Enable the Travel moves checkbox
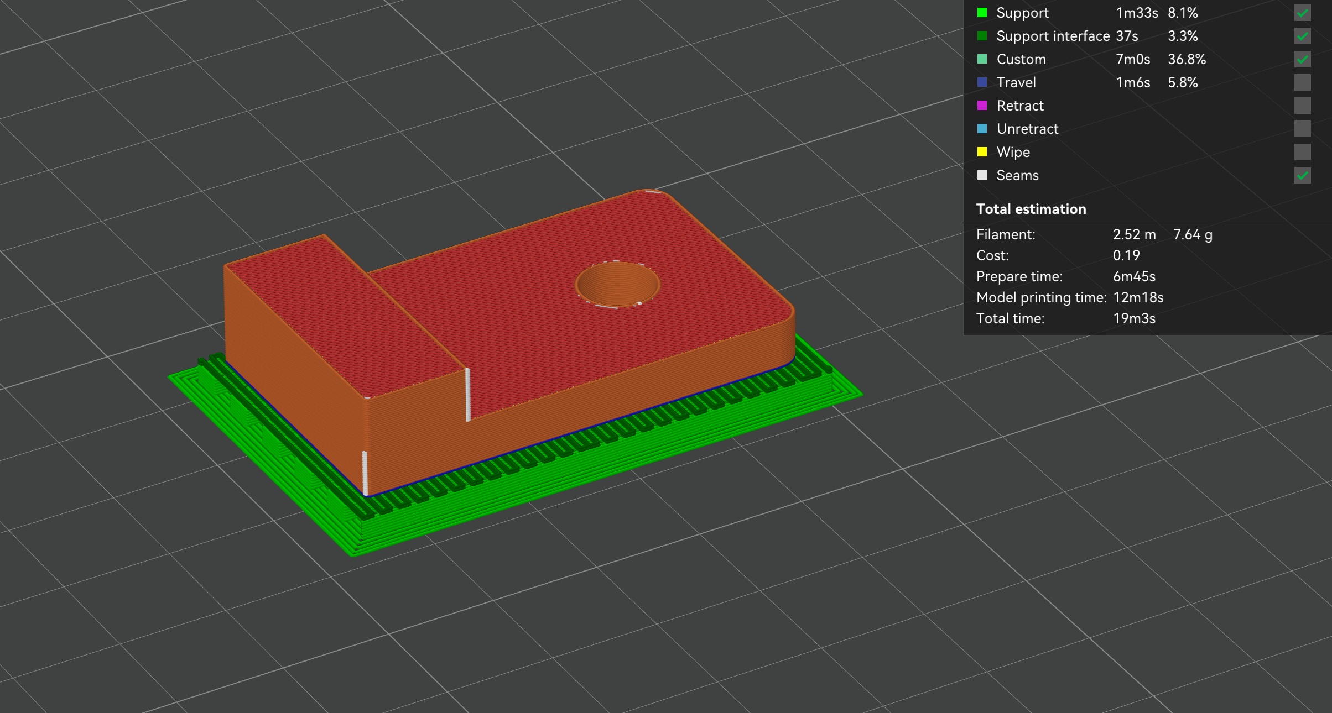Screen dimensions: 1332x713 click(1302, 82)
